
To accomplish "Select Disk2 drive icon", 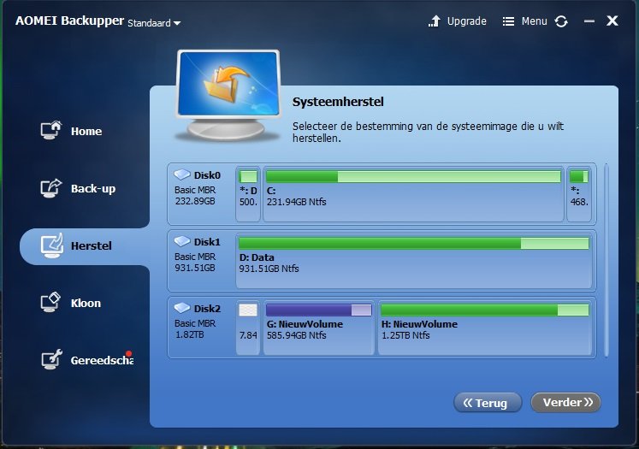I will (x=182, y=309).
